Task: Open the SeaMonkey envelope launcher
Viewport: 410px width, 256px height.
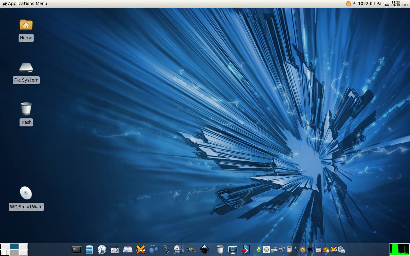Action: [x=115, y=250]
